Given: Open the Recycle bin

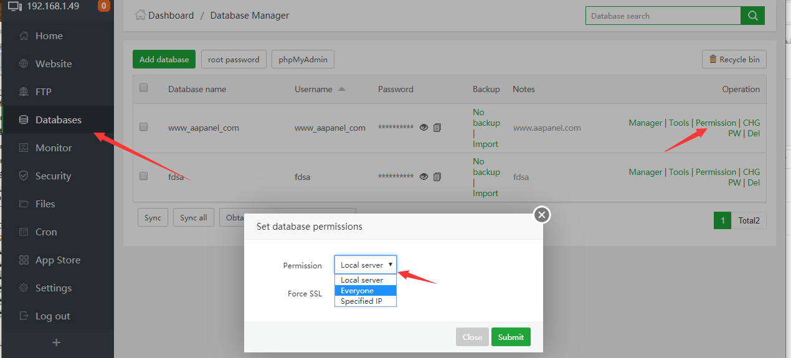Looking at the screenshot, I should 734,60.
